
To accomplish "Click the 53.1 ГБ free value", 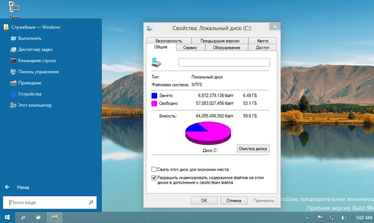I will tap(250, 103).
